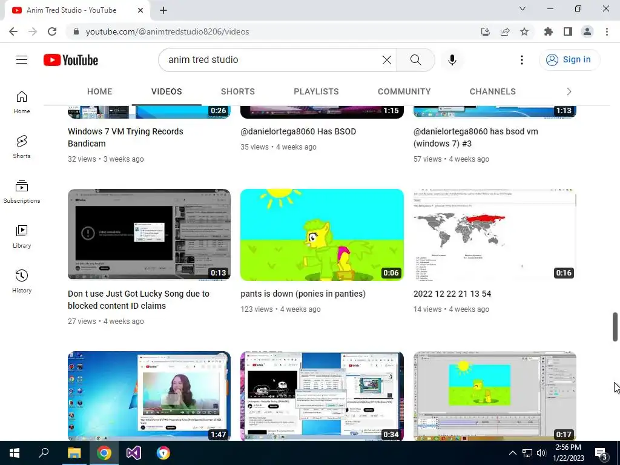Switch to the SHORTS channel tab
Screen dimensions: 620x465
pos(237,91)
